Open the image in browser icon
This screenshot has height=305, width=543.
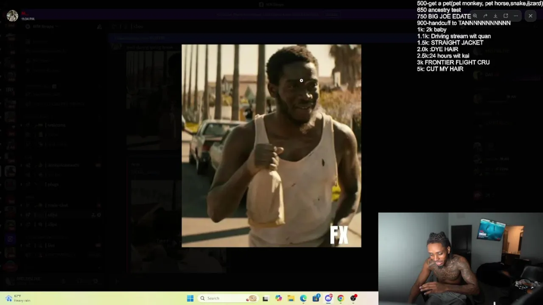[x=506, y=16]
